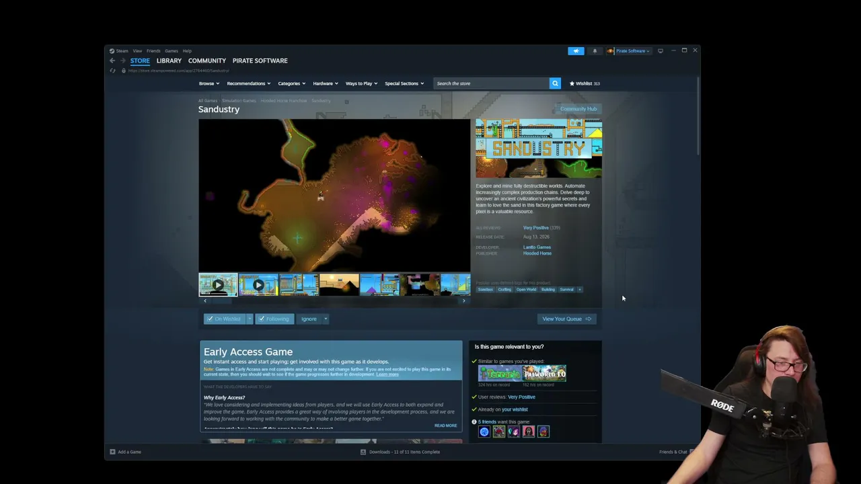The height and width of the screenshot is (484, 861).
Task: Add another tag with the plus button
Action: coord(579,290)
